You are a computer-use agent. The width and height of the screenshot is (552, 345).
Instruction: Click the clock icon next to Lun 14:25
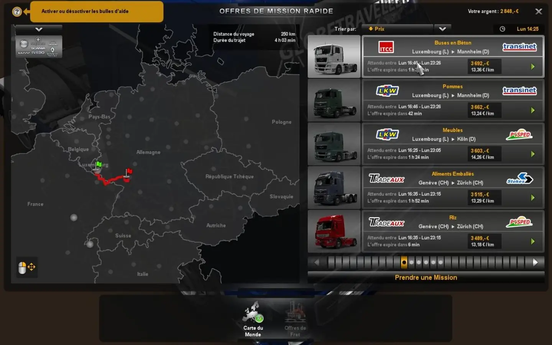tap(502, 28)
